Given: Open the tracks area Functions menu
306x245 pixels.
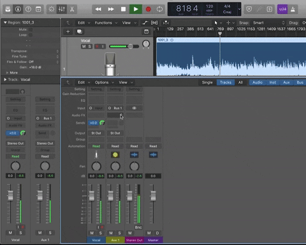Looking at the screenshot, I should tap(106, 23).
